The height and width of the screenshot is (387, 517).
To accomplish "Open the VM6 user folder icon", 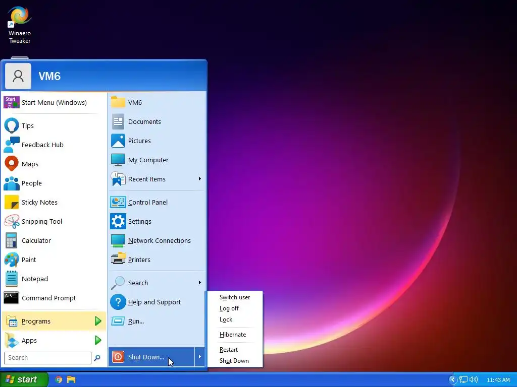I will coord(118,102).
